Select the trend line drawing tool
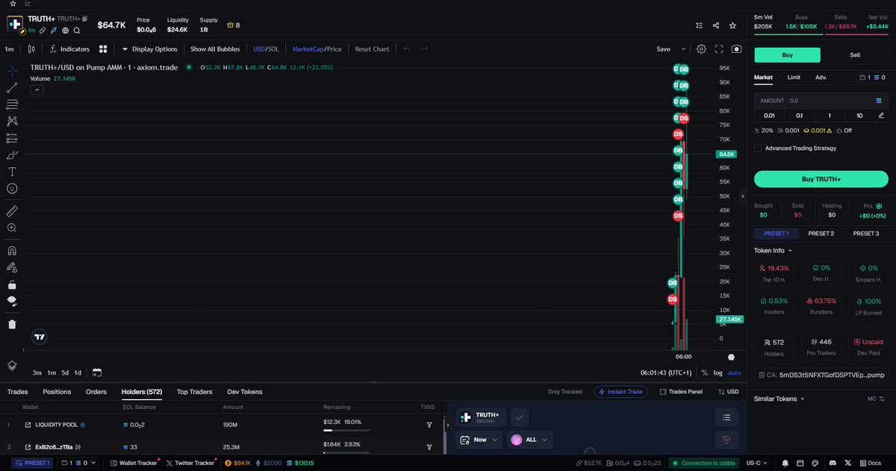The width and height of the screenshot is (896, 471). tap(12, 87)
